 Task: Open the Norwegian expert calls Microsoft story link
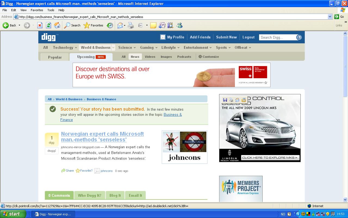tap(102, 137)
